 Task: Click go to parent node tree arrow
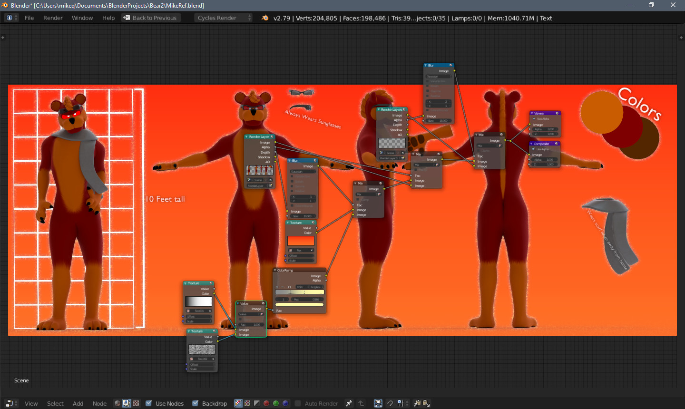click(x=361, y=403)
